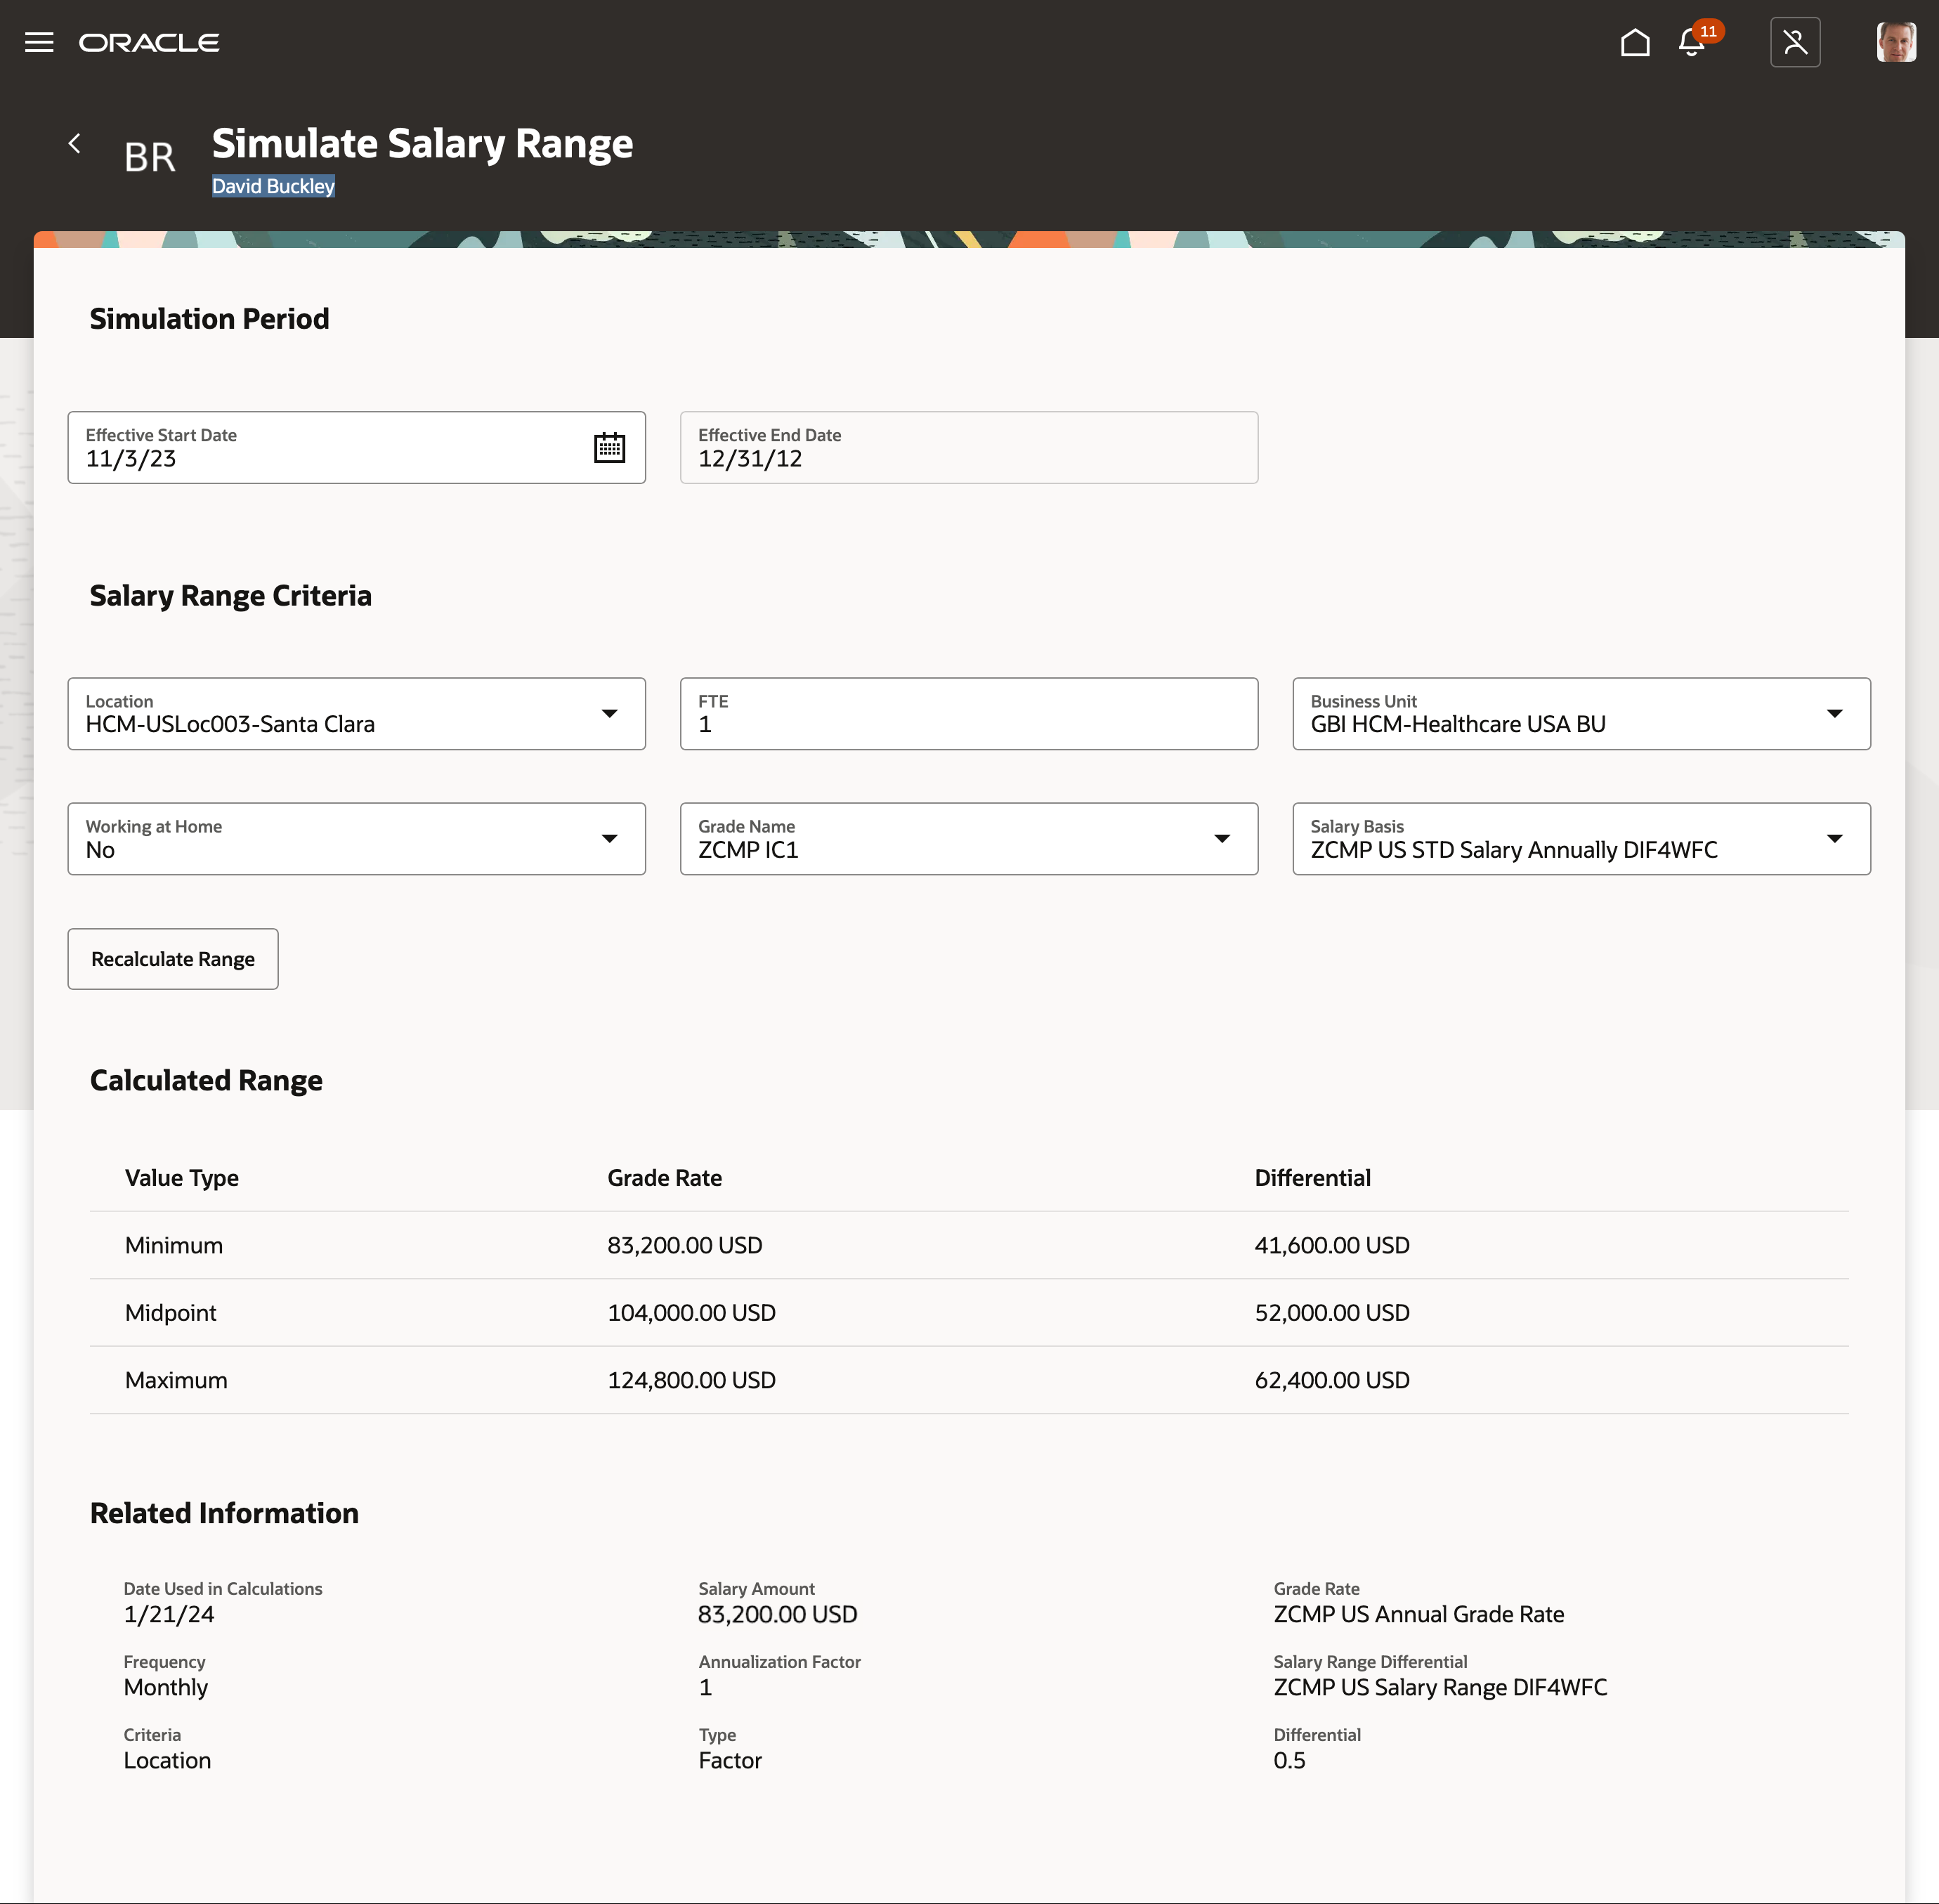
Task: Open Effective Start Date calendar picker
Action: click(609, 447)
